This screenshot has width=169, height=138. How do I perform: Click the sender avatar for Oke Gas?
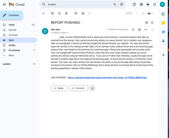tap(45, 31)
